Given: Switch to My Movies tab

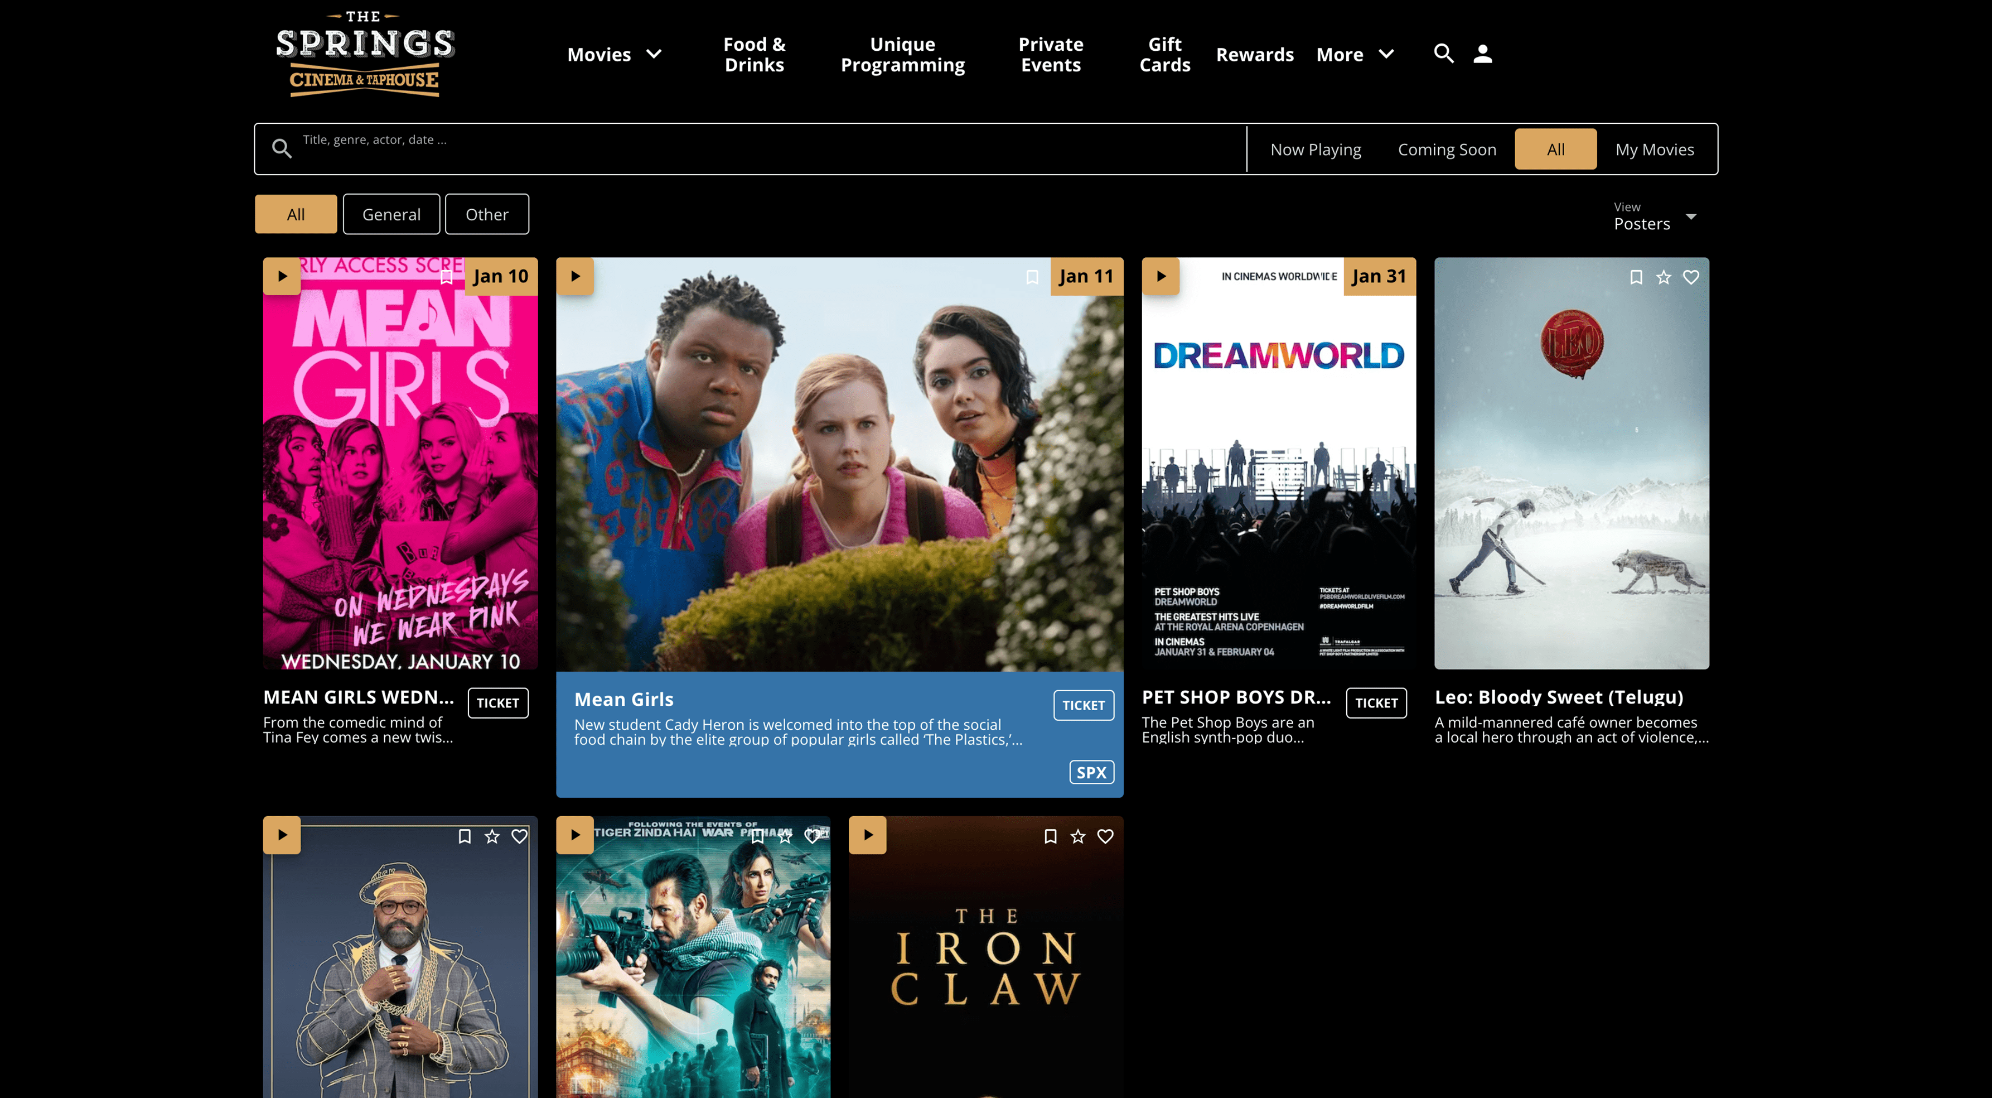Looking at the screenshot, I should [1654, 150].
